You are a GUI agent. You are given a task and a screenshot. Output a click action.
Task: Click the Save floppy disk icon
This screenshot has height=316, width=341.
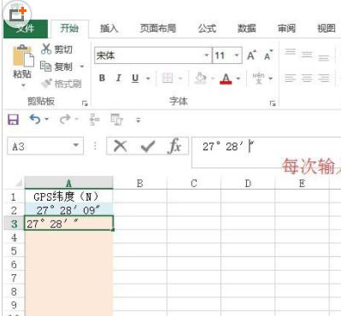[x=13, y=120]
